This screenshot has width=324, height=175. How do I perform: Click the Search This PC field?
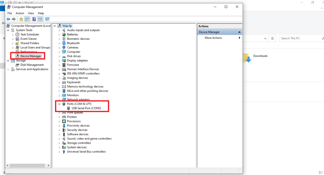[301, 38]
